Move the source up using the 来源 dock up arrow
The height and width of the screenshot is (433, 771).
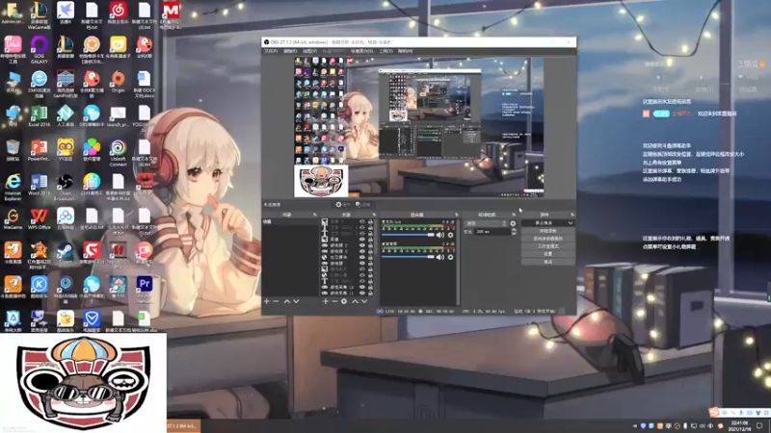pos(355,301)
